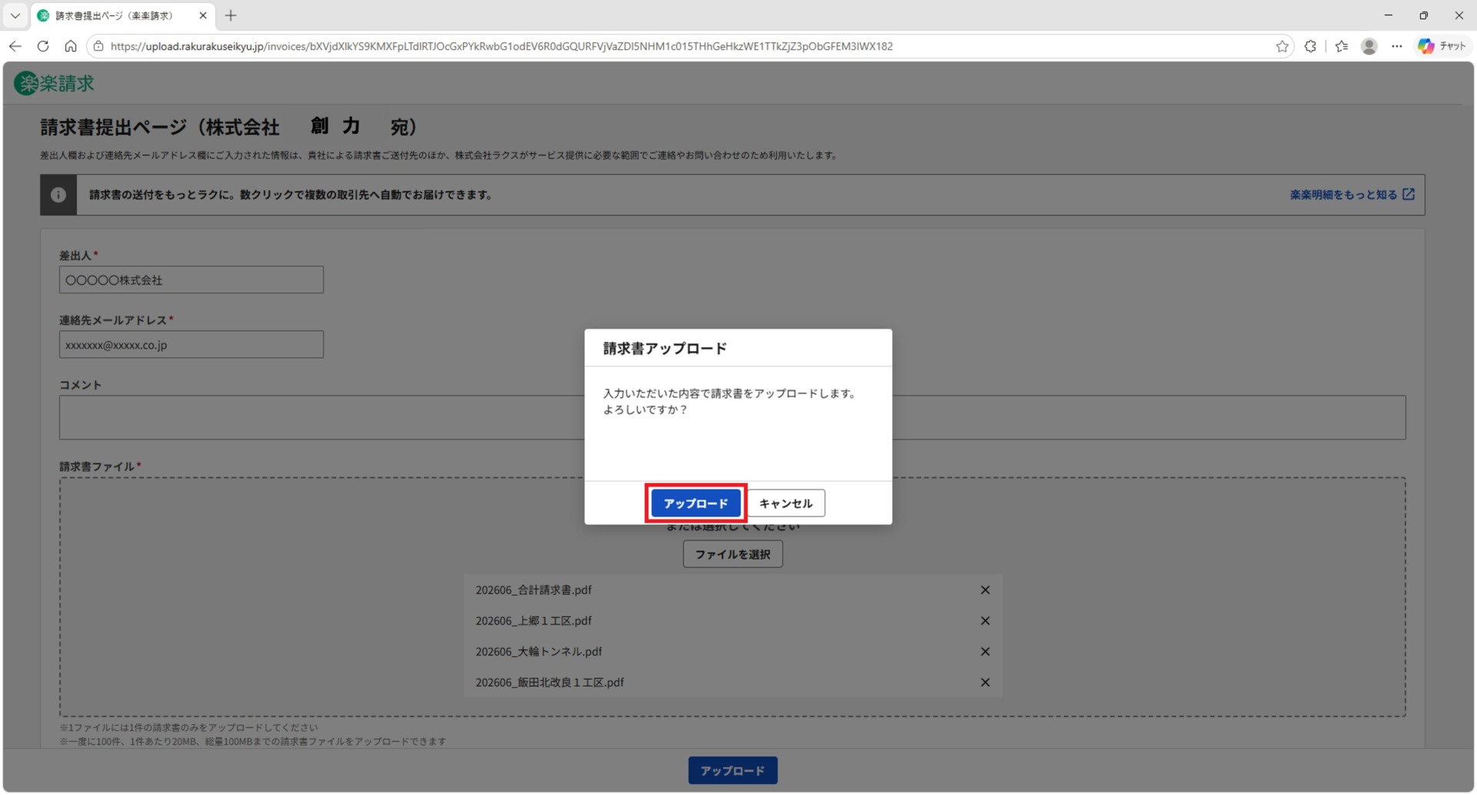Remove 202606_合計請求書.pdf with its X icon
This screenshot has width=1477, height=795.
tap(985, 590)
